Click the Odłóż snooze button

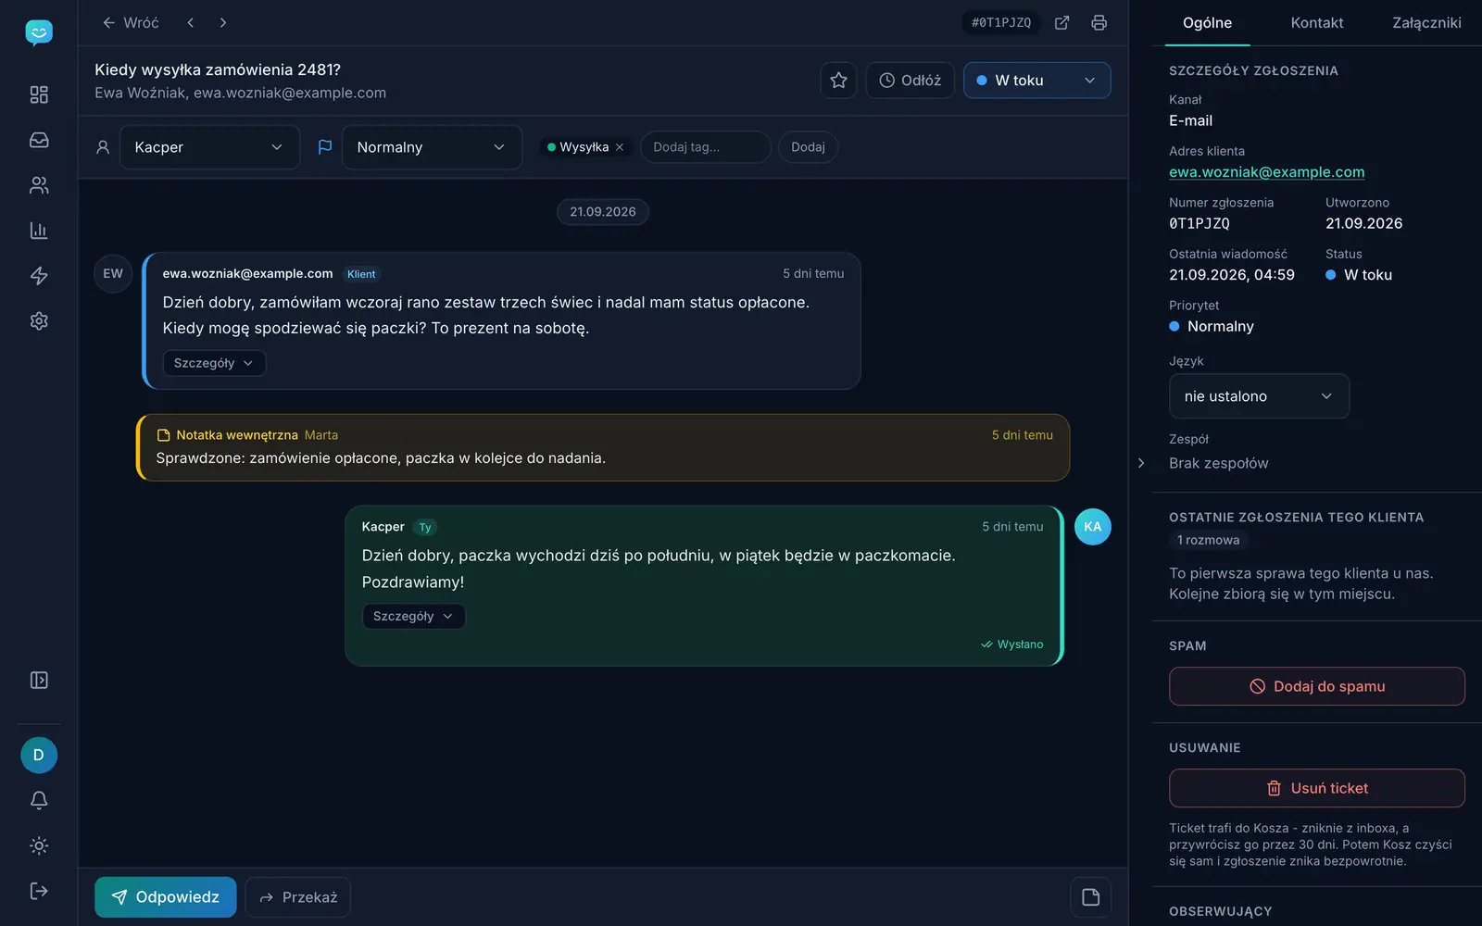[910, 81]
